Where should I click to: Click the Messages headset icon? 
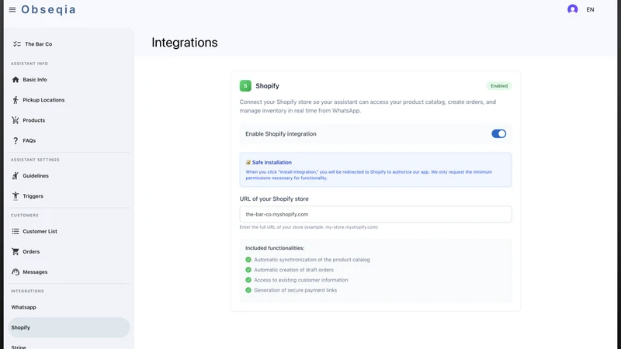(16, 272)
